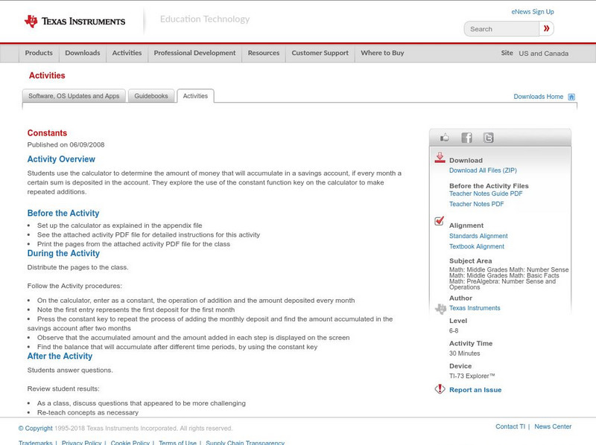The image size is (596, 445).
Task: Submit search with the red arrows button
Action: (546, 28)
